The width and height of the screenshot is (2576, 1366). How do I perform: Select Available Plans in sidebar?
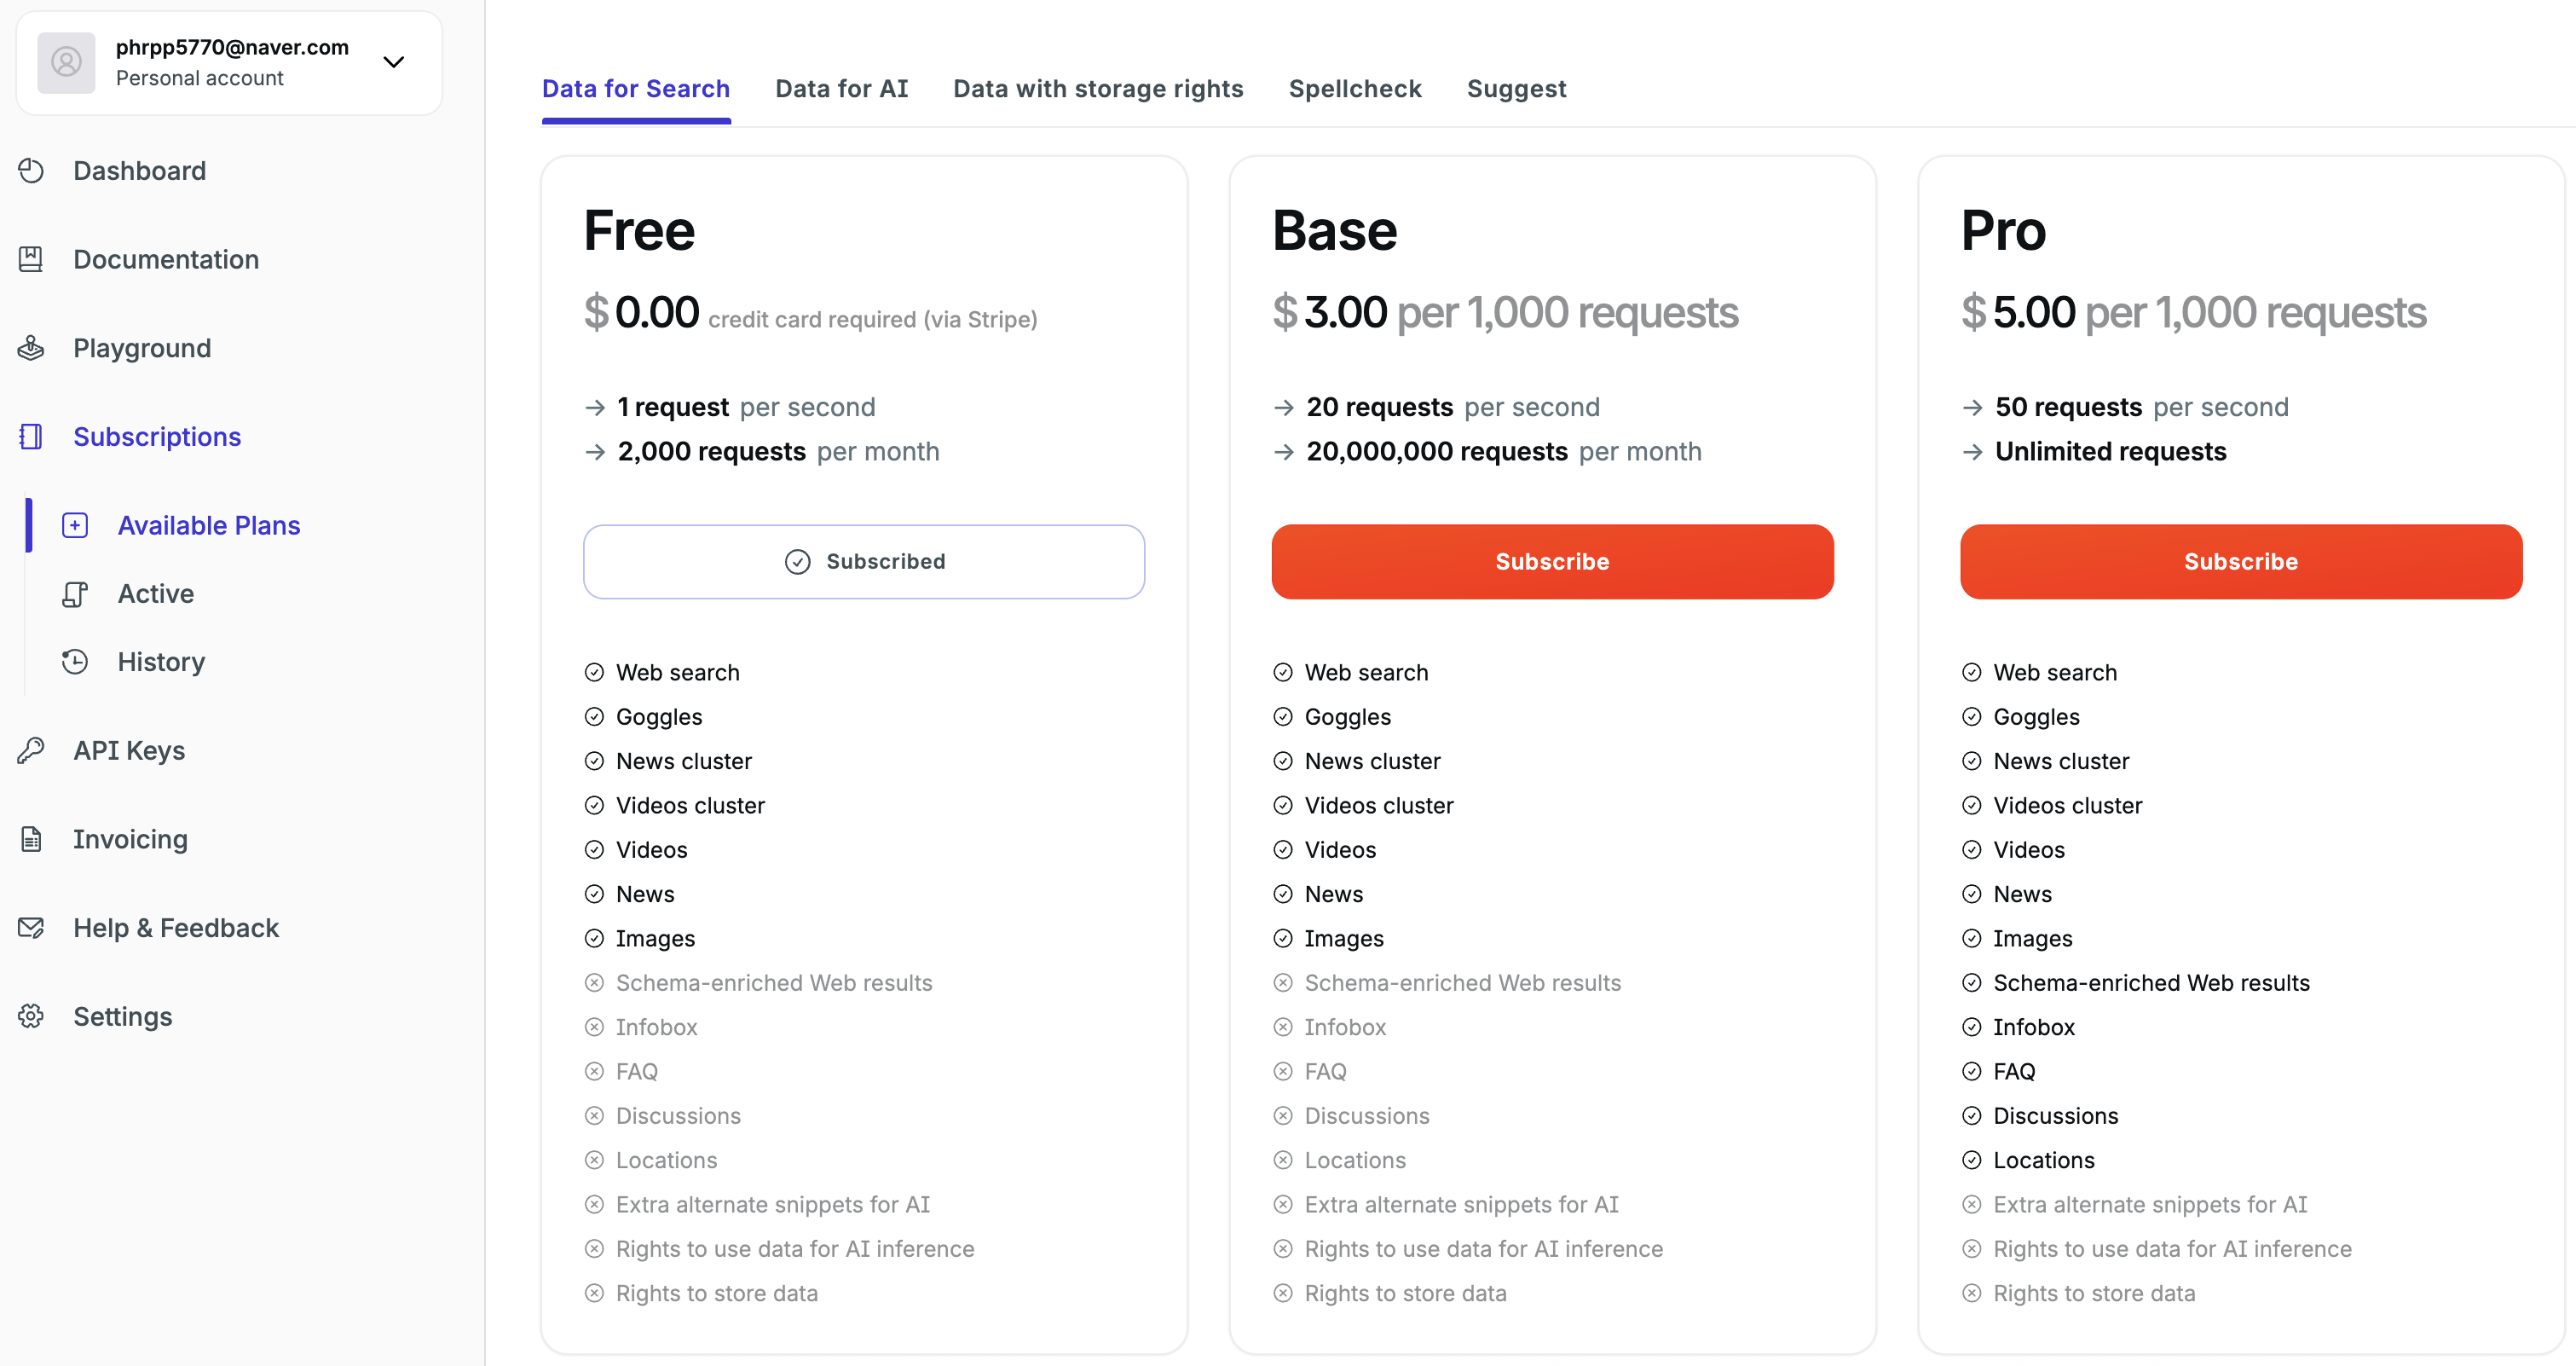coord(208,525)
